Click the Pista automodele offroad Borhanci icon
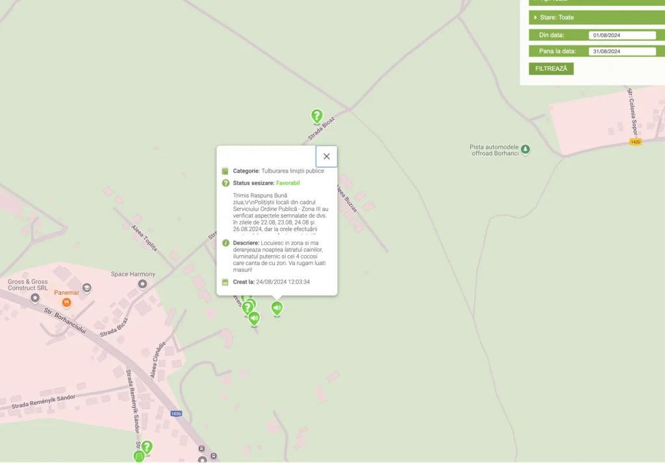 pyautogui.click(x=526, y=149)
